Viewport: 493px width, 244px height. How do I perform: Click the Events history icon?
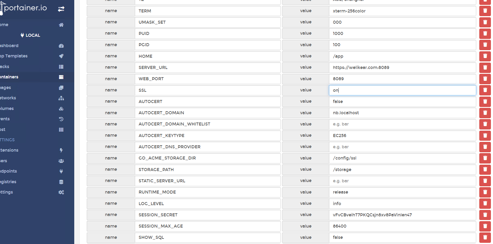click(x=61, y=119)
